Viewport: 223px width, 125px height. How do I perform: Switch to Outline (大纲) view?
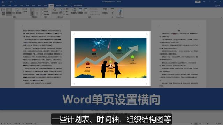(25, 9)
